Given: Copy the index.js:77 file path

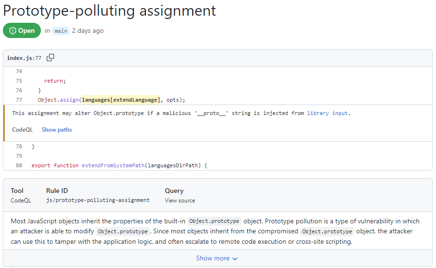Looking at the screenshot, I should 50,58.
